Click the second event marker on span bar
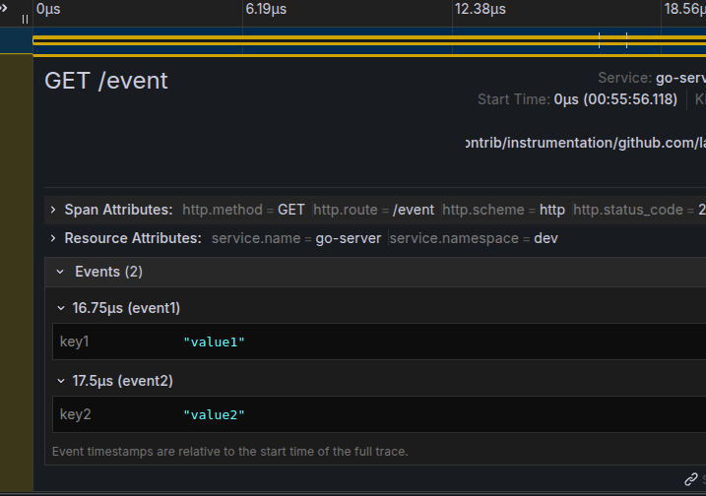The height and width of the screenshot is (496, 706). click(626, 40)
